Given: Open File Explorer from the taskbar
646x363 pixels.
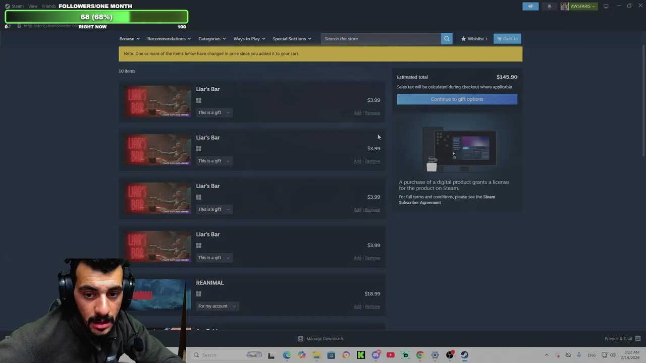Looking at the screenshot, I should [x=316, y=355].
